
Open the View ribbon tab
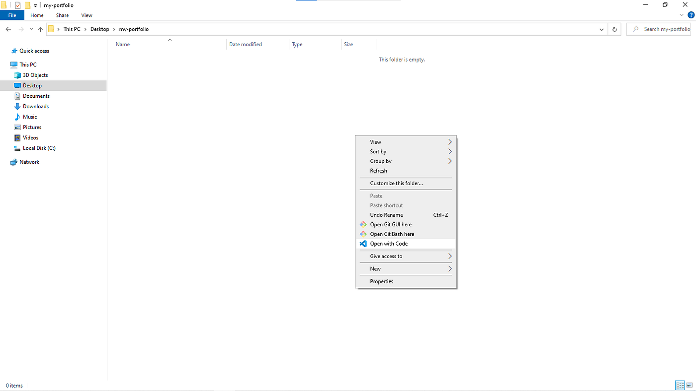tap(87, 15)
